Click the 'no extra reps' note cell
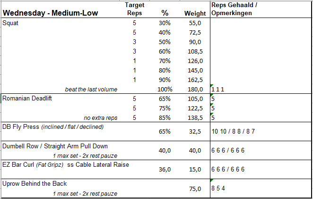Image resolution: width=313 pixels, height=199 pixels. click(x=99, y=118)
